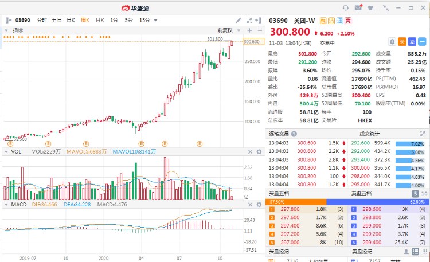Open the 逐笔交易 tick trades tab
Image resolution: width=430 pixels, height=262 pixels.
click(x=279, y=134)
